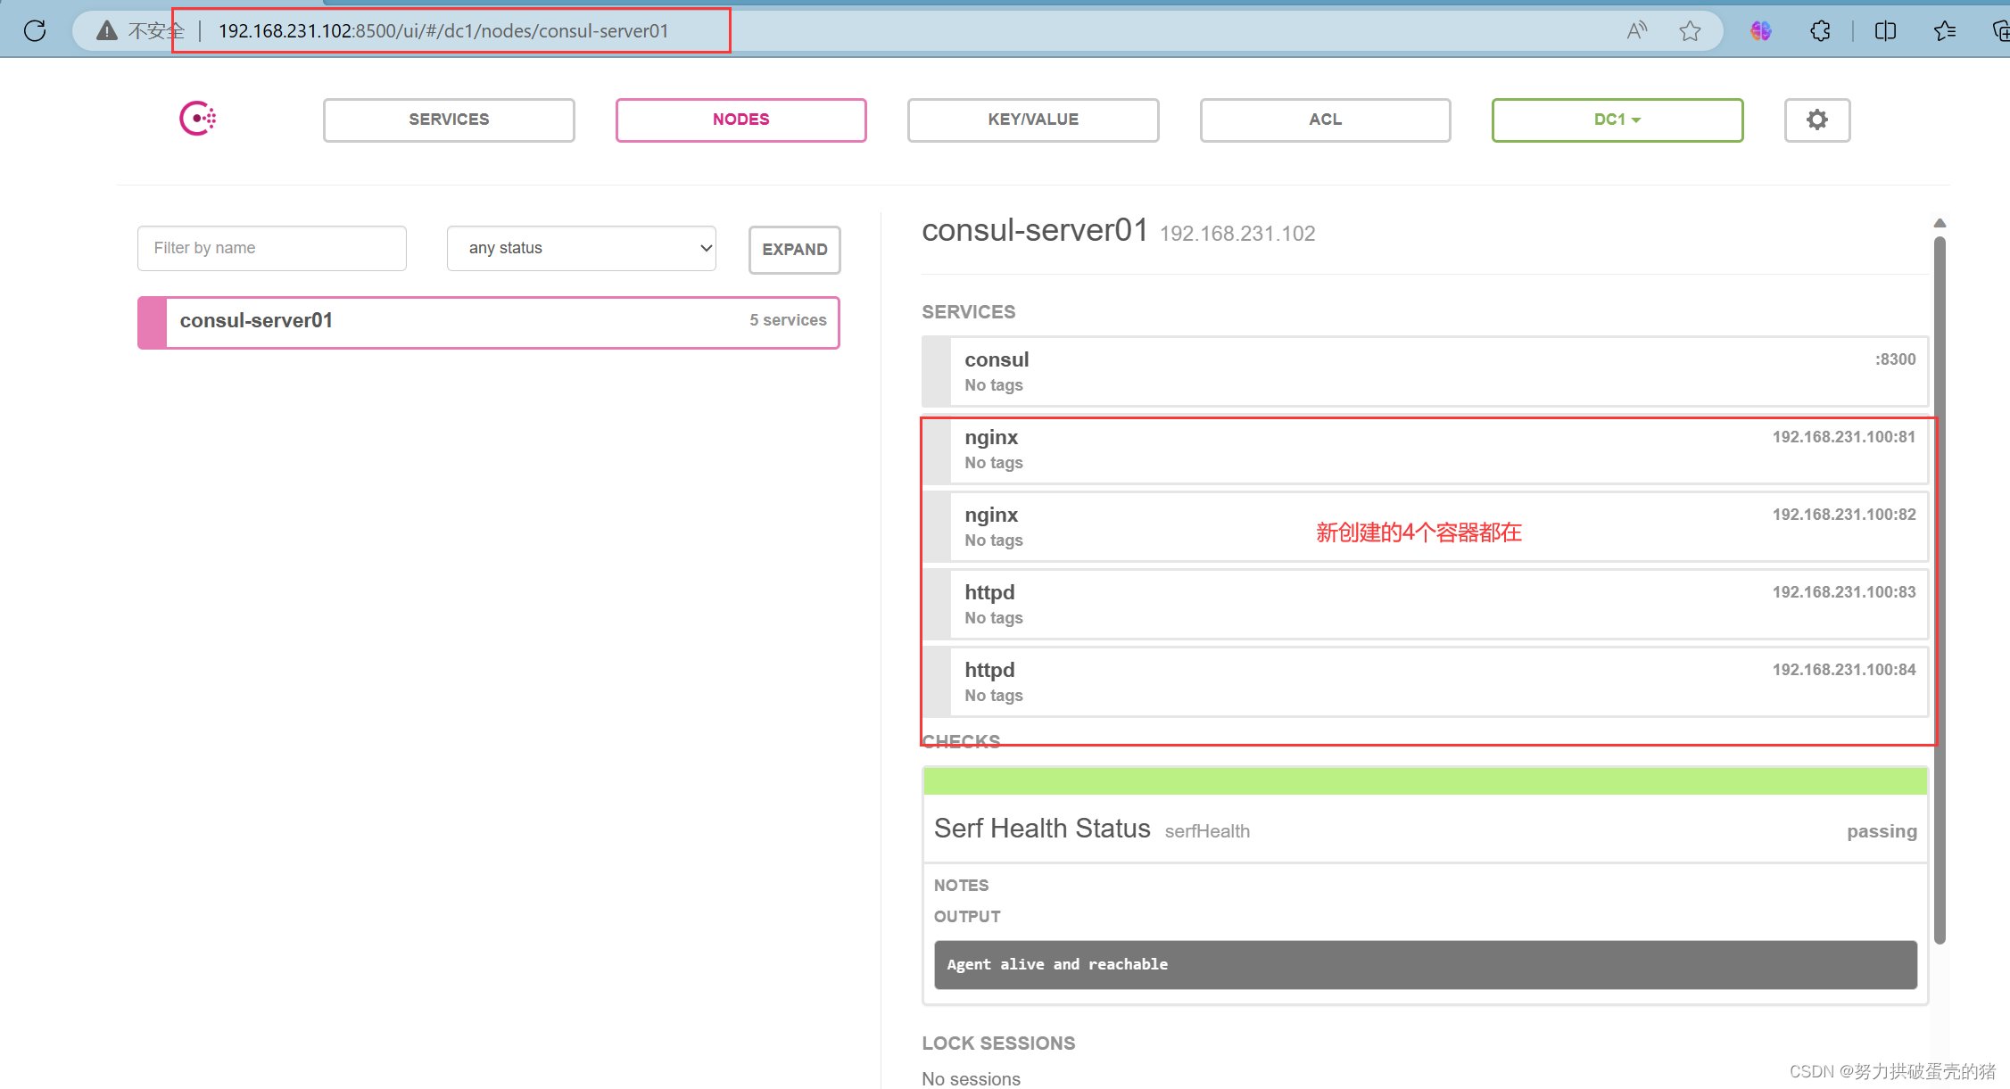Click the Filter by name field

pyautogui.click(x=271, y=248)
